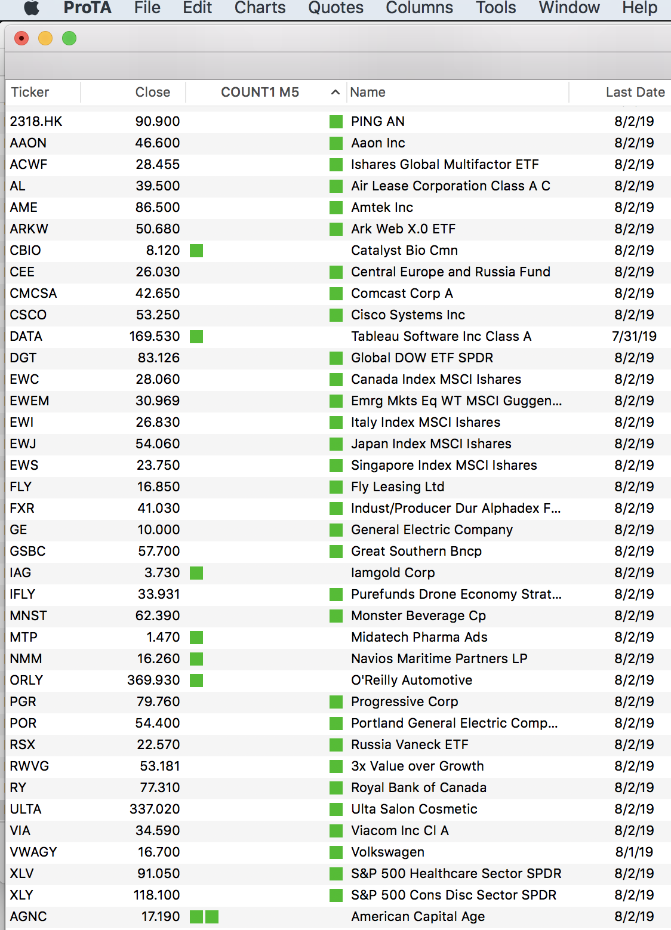Click the green square beside Monster Beverage Cp
Image resolution: width=671 pixels, height=930 pixels.
coord(336,616)
